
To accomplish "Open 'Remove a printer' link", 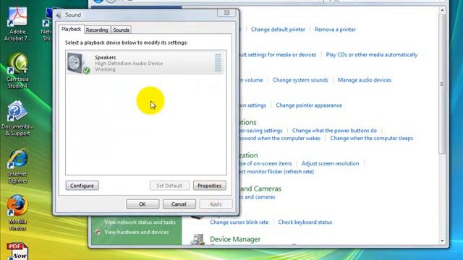I will pos(335,30).
